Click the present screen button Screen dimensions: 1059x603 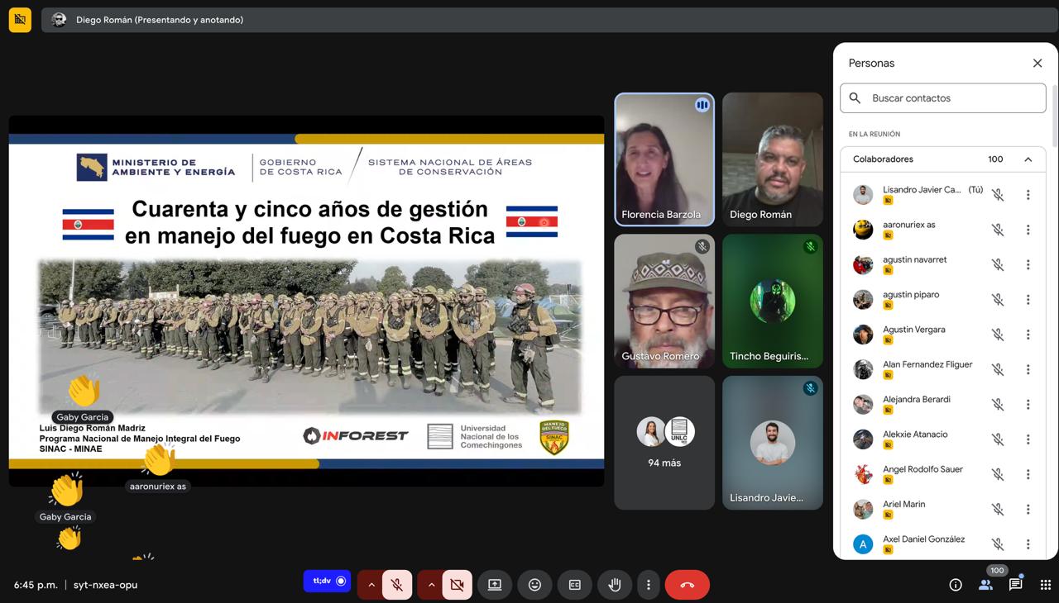click(495, 585)
